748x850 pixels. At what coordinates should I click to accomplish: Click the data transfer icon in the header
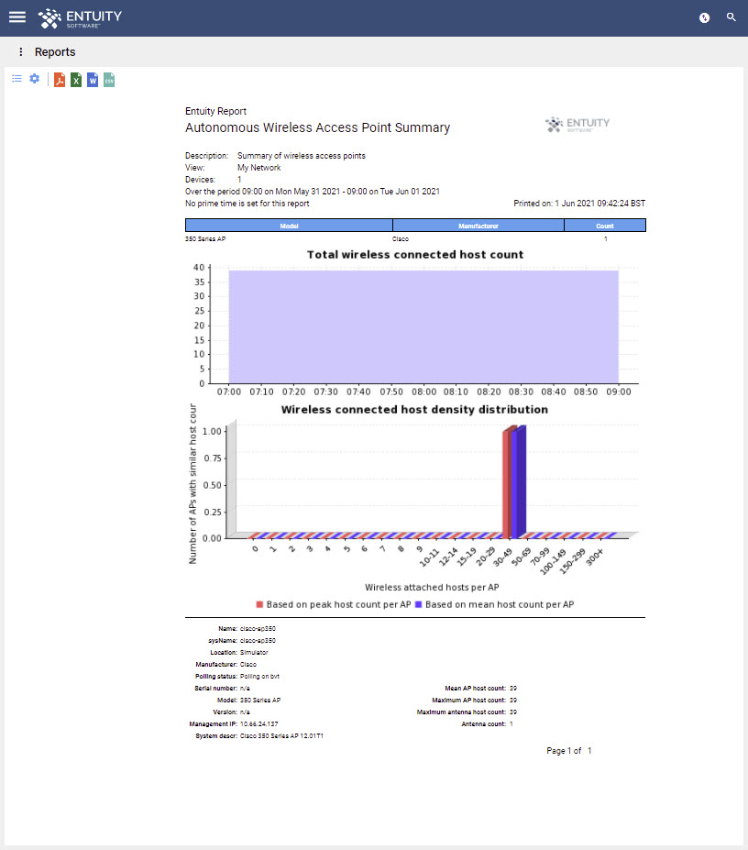click(x=704, y=17)
